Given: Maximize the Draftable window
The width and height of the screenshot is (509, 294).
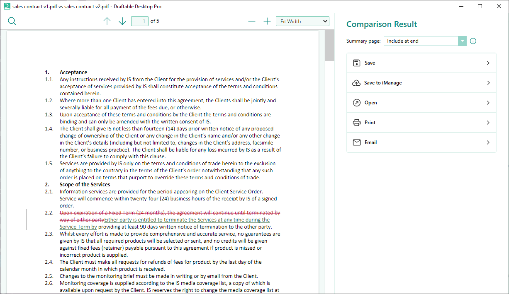Looking at the screenshot, I should pyautogui.click(x=480, y=7).
